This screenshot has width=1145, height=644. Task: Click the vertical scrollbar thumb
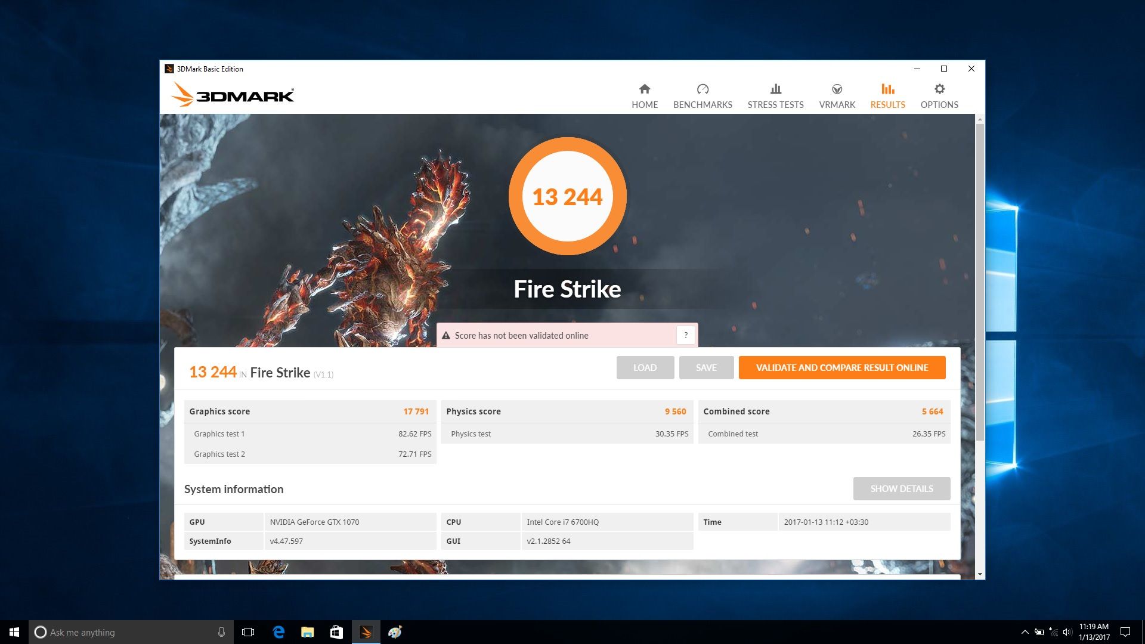[980, 283]
